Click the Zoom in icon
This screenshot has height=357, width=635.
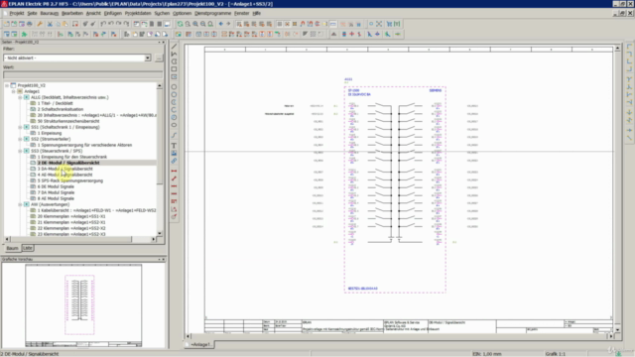tap(195, 24)
